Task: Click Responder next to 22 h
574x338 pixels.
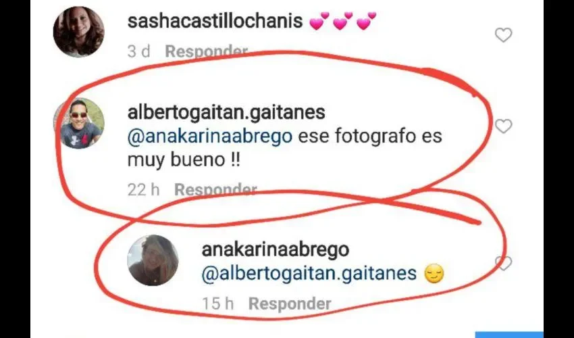Action: (x=215, y=189)
